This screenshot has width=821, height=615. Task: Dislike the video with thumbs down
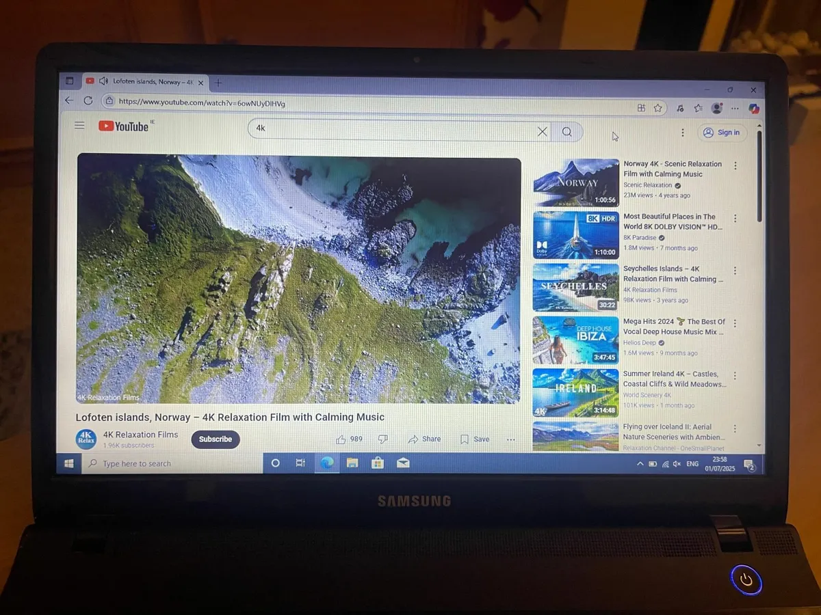pos(383,439)
